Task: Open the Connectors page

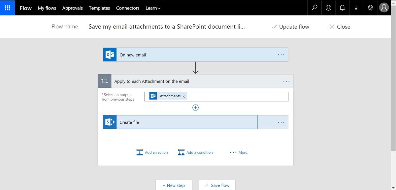Action: (x=128, y=8)
